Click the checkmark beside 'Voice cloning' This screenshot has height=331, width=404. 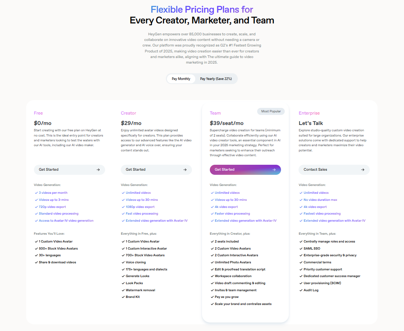coord(123,262)
